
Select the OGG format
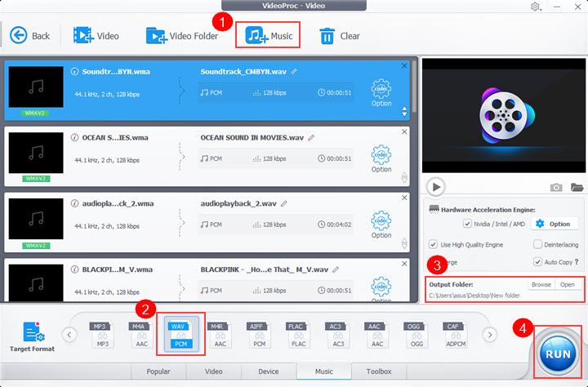(415, 335)
